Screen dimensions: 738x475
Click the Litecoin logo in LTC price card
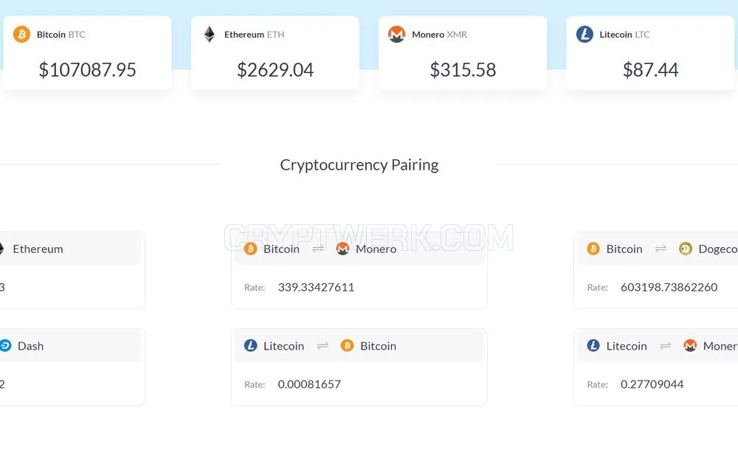584,35
